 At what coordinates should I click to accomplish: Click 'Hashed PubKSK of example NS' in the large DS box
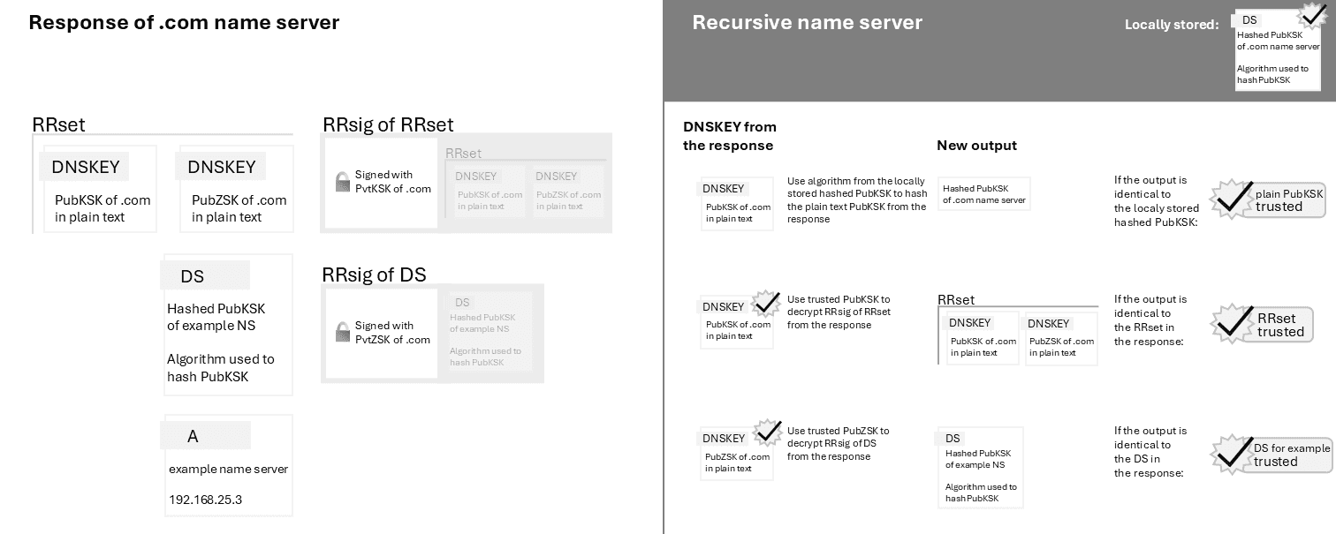[216, 317]
